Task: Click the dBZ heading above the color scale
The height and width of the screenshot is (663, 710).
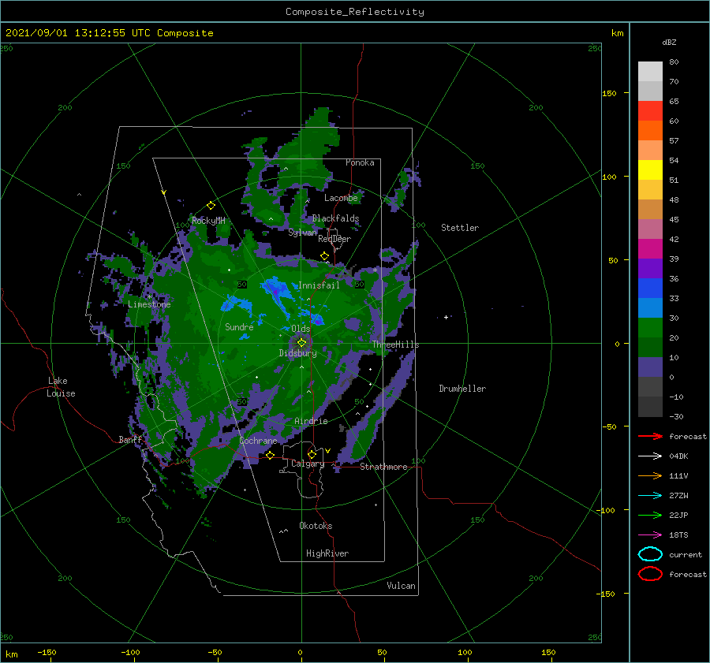Action: click(x=669, y=42)
